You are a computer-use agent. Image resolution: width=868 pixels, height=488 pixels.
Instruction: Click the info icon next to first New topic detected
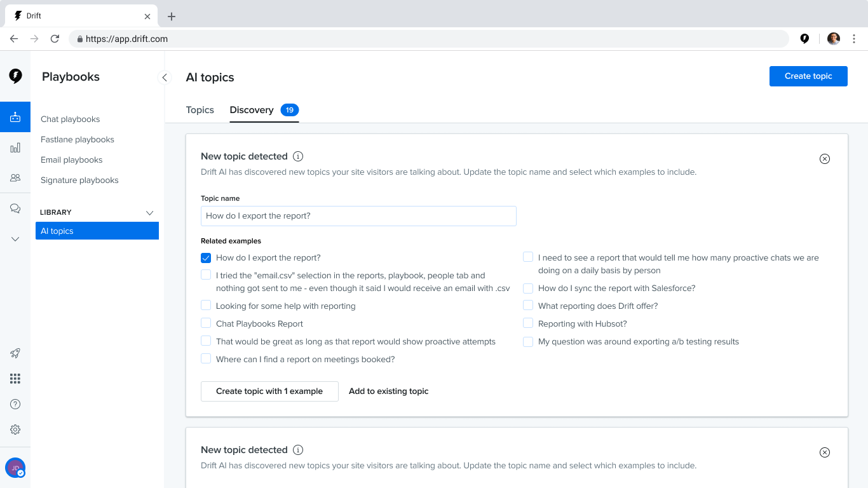[298, 156]
